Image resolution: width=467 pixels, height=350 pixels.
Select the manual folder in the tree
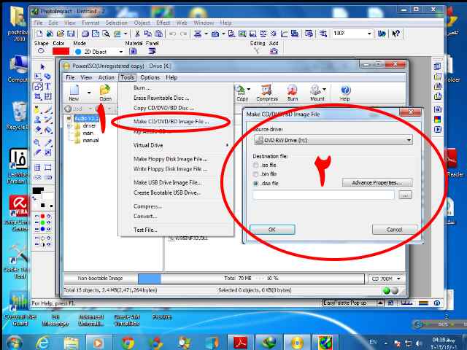point(90,140)
